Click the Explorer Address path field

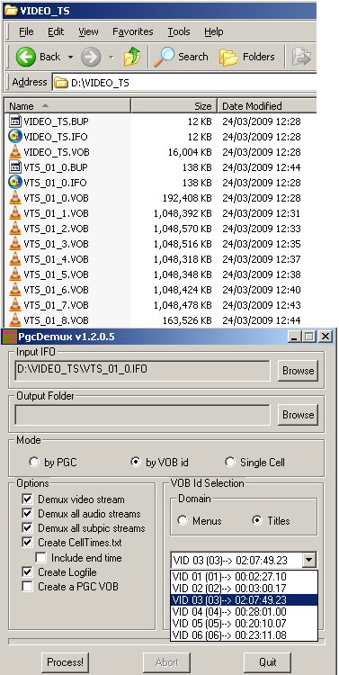point(185,83)
